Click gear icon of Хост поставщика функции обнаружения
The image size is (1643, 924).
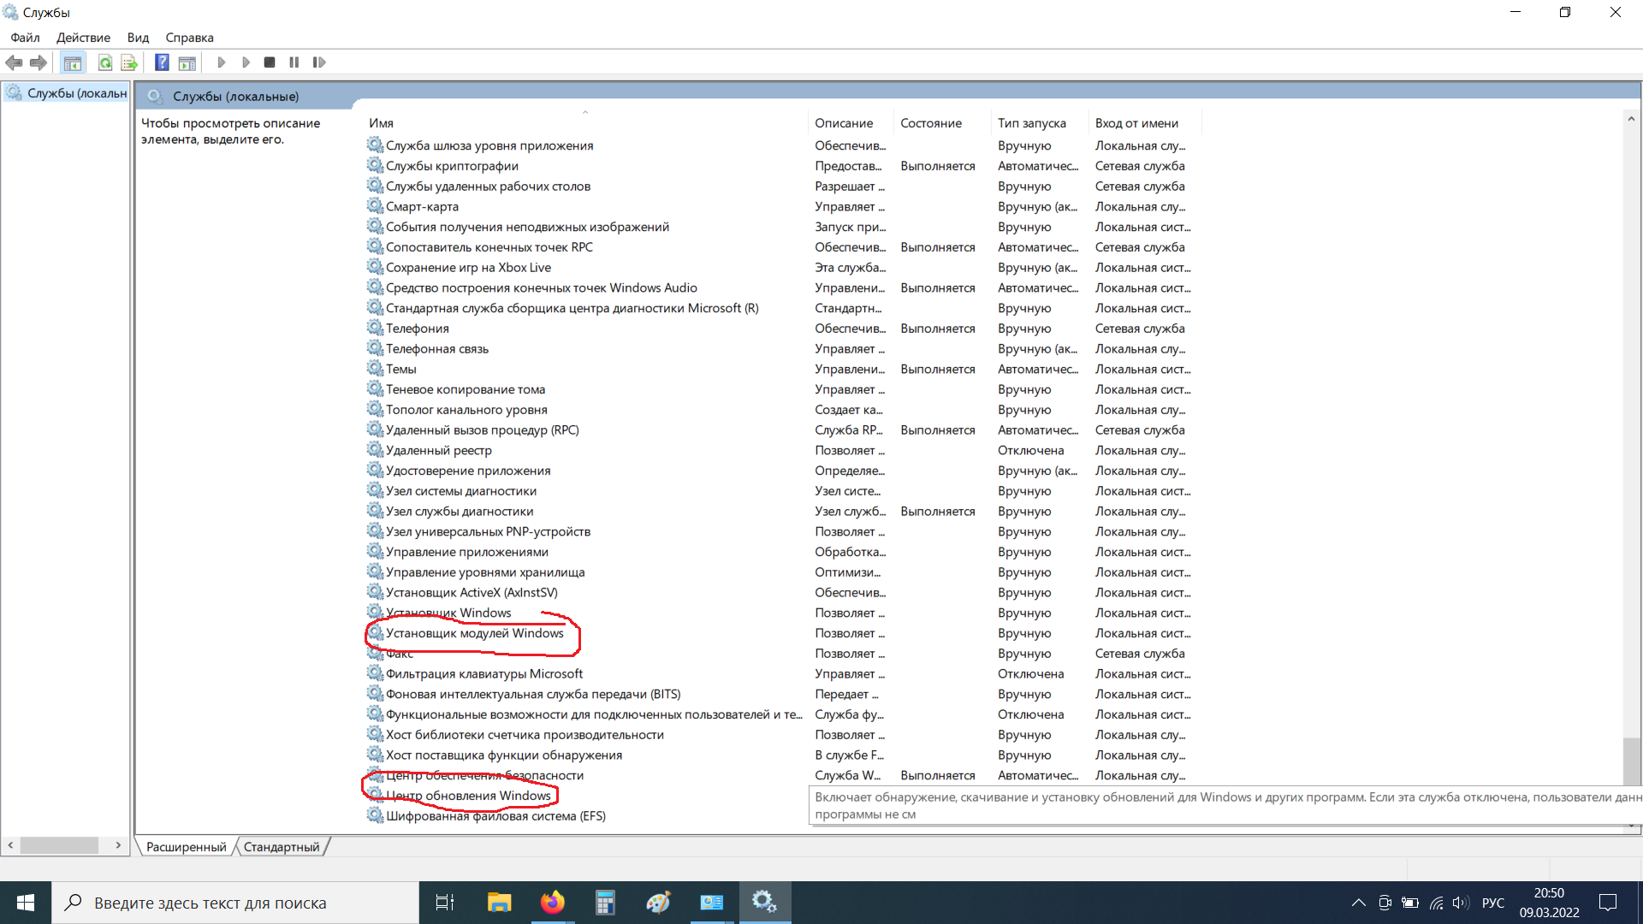(375, 755)
